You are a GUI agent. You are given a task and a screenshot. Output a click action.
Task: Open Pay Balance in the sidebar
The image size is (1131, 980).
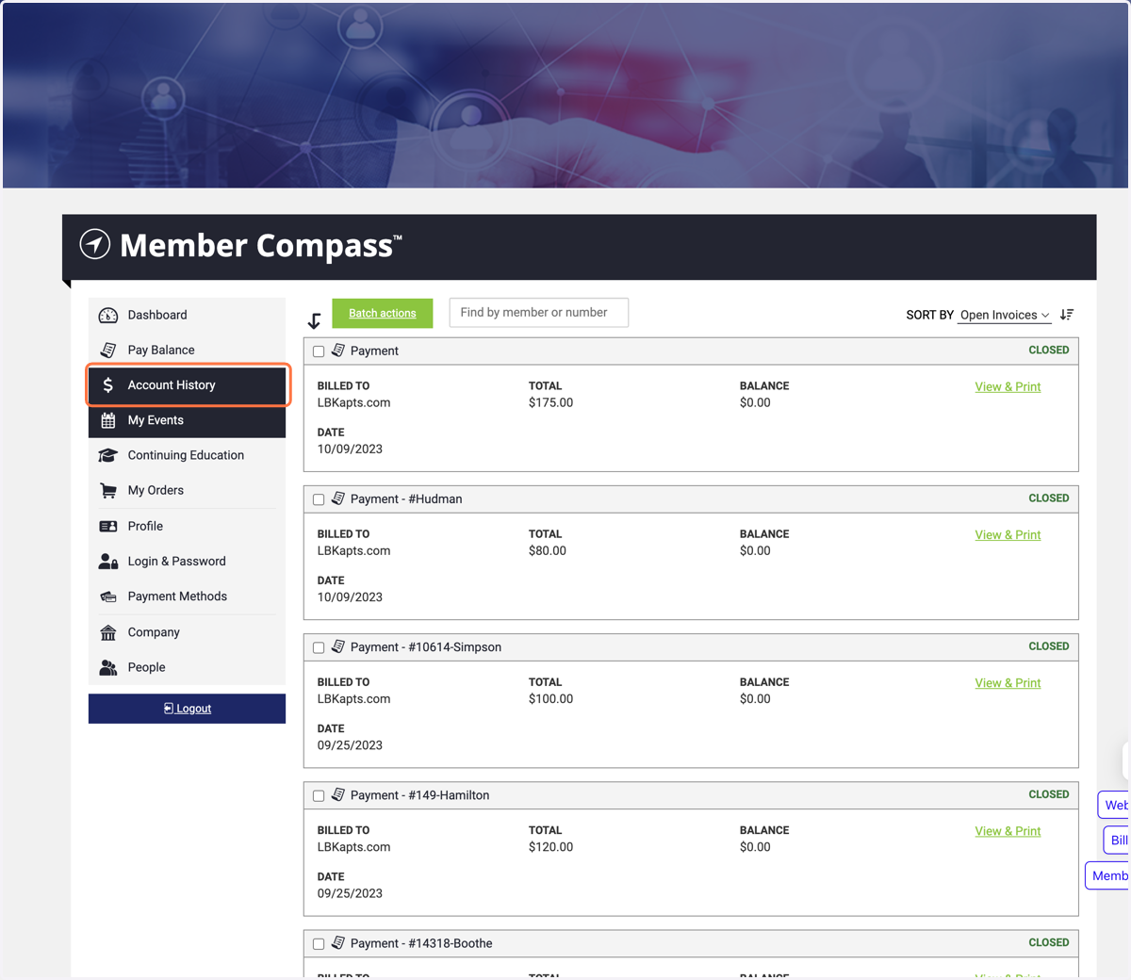click(187, 350)
